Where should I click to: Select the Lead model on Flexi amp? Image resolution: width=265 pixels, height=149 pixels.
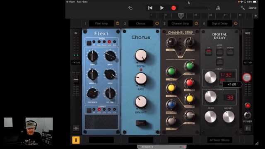[109, 42]
